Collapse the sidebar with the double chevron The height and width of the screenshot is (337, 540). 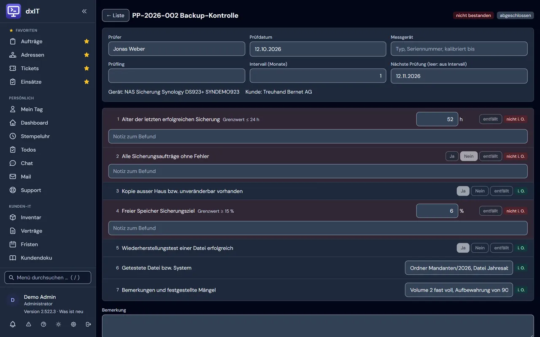coord(84,11)
